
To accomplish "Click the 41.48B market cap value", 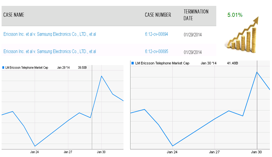I will pos(233,63).
